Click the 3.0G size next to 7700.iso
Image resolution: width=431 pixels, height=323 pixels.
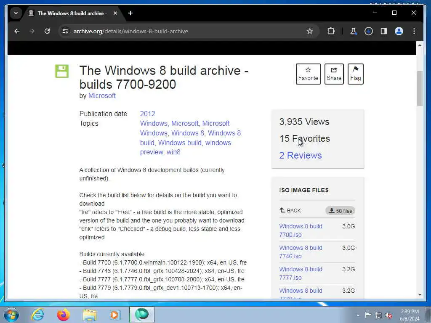(349, 226)
